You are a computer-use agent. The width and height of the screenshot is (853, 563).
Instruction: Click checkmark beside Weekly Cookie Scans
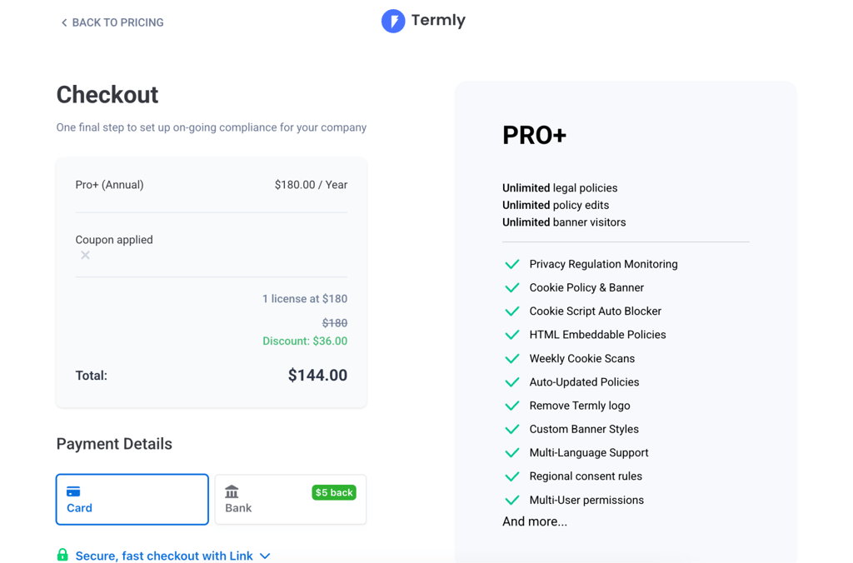[x=512, y=358]
